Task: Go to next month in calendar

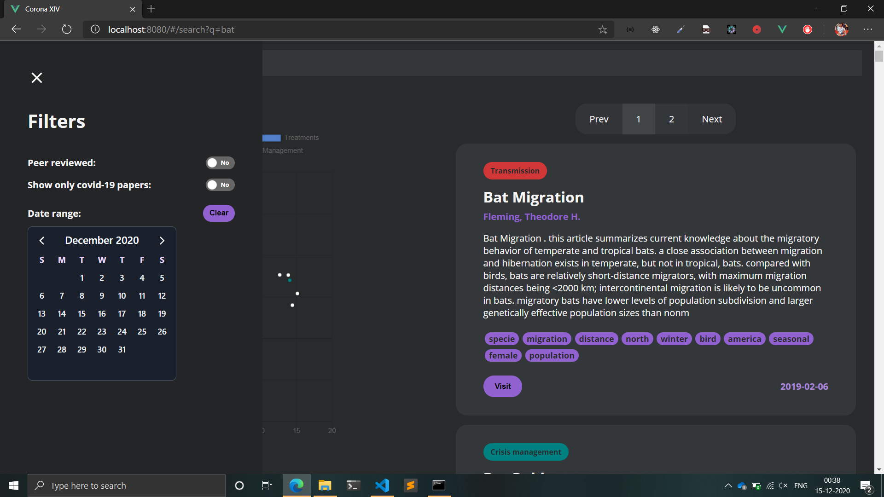Action: coord(162,241)
